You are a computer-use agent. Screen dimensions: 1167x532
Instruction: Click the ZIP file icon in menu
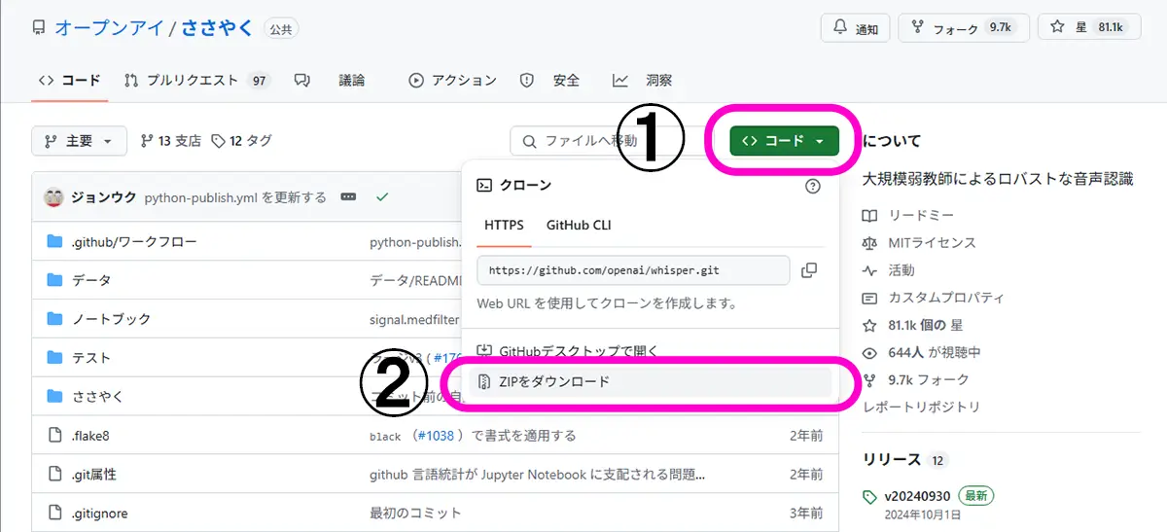(x=484, y=381)
